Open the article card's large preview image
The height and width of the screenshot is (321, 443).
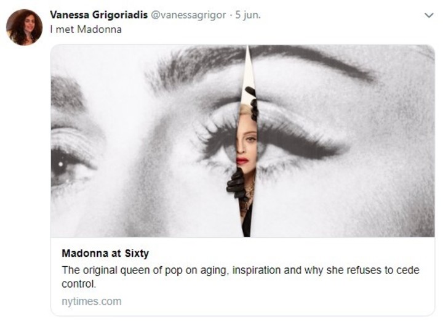(242, 141)
